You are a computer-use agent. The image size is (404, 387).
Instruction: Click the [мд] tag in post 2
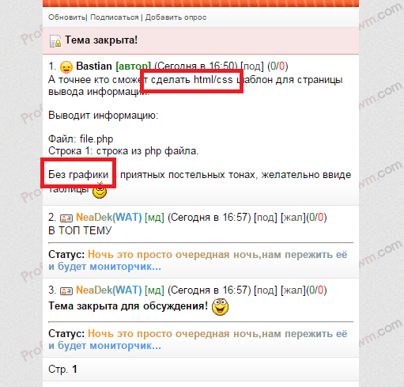point(154,218)
